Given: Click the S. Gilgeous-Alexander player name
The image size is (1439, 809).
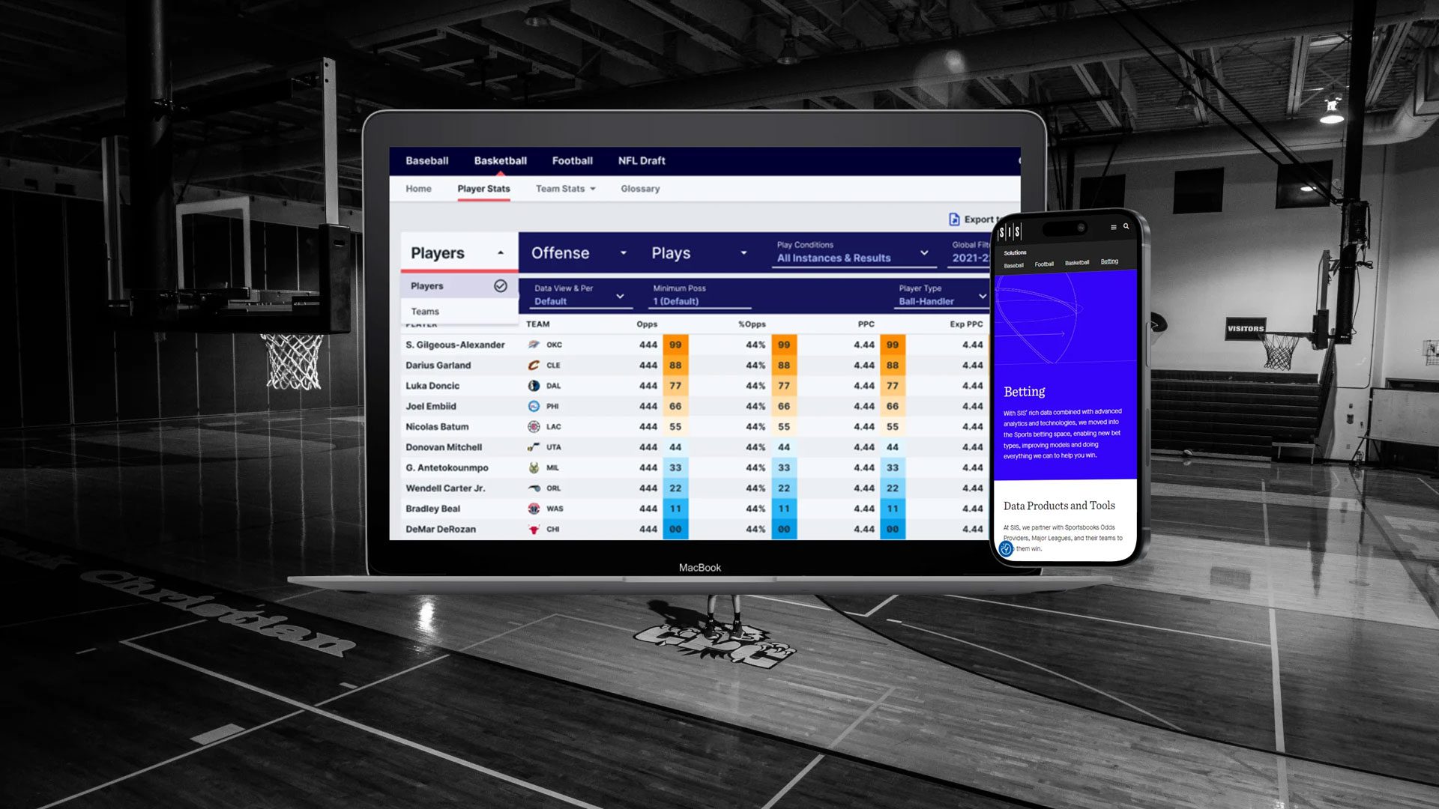Looking at the screenshot, I should tap(455, 345).
